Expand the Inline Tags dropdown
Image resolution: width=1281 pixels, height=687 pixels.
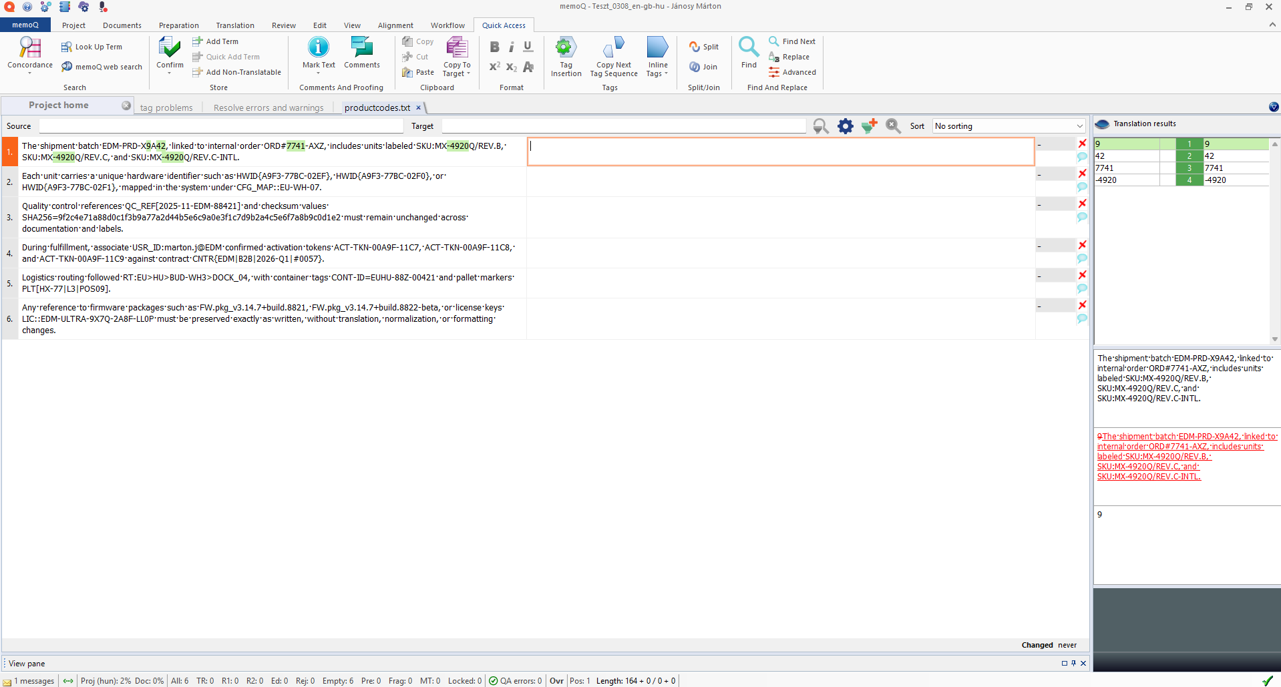coord(657,73)
